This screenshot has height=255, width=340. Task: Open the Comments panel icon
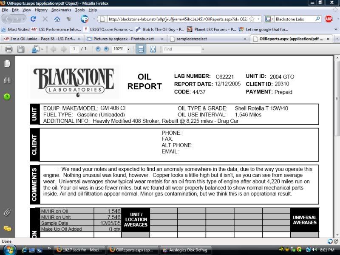click(x=7, y=229)
